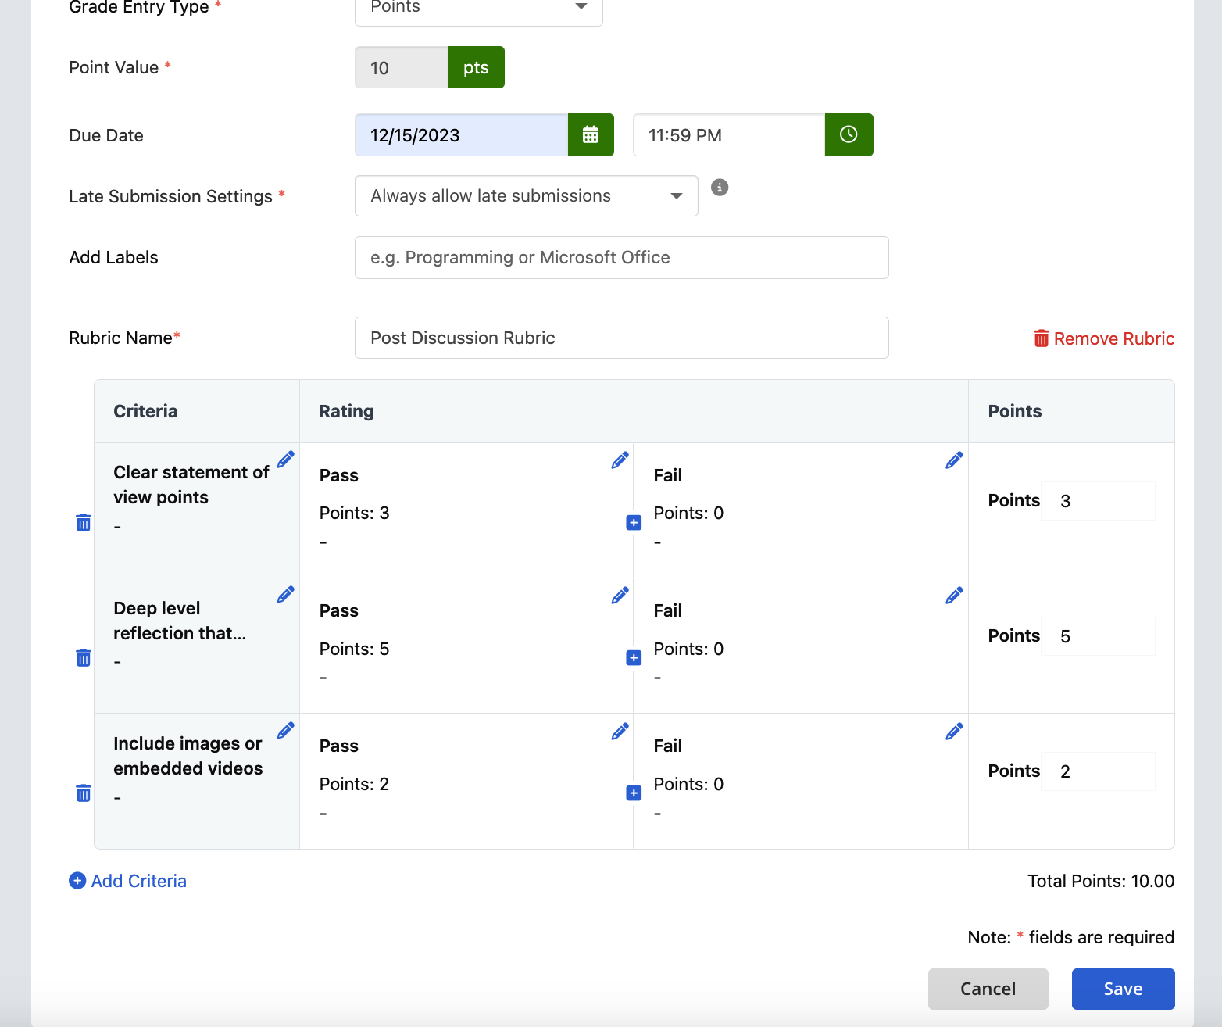Viewport: 1222px width, 1027px height.
Task: Click the Rubric Name input field
Action: [x=622, y=338]
